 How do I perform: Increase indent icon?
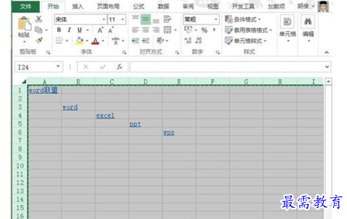click(x=146, y=41)
